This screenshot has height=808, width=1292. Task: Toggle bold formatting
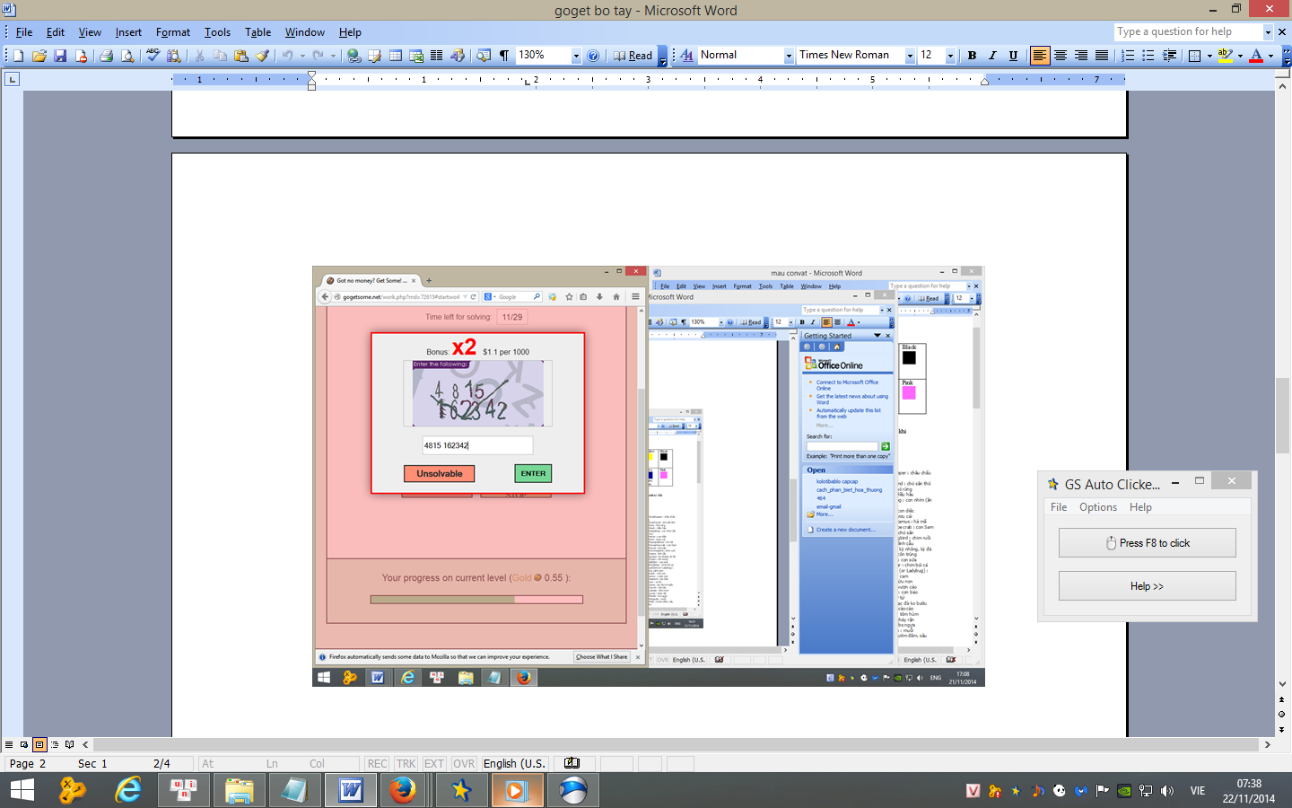click(x=972, y=56)
